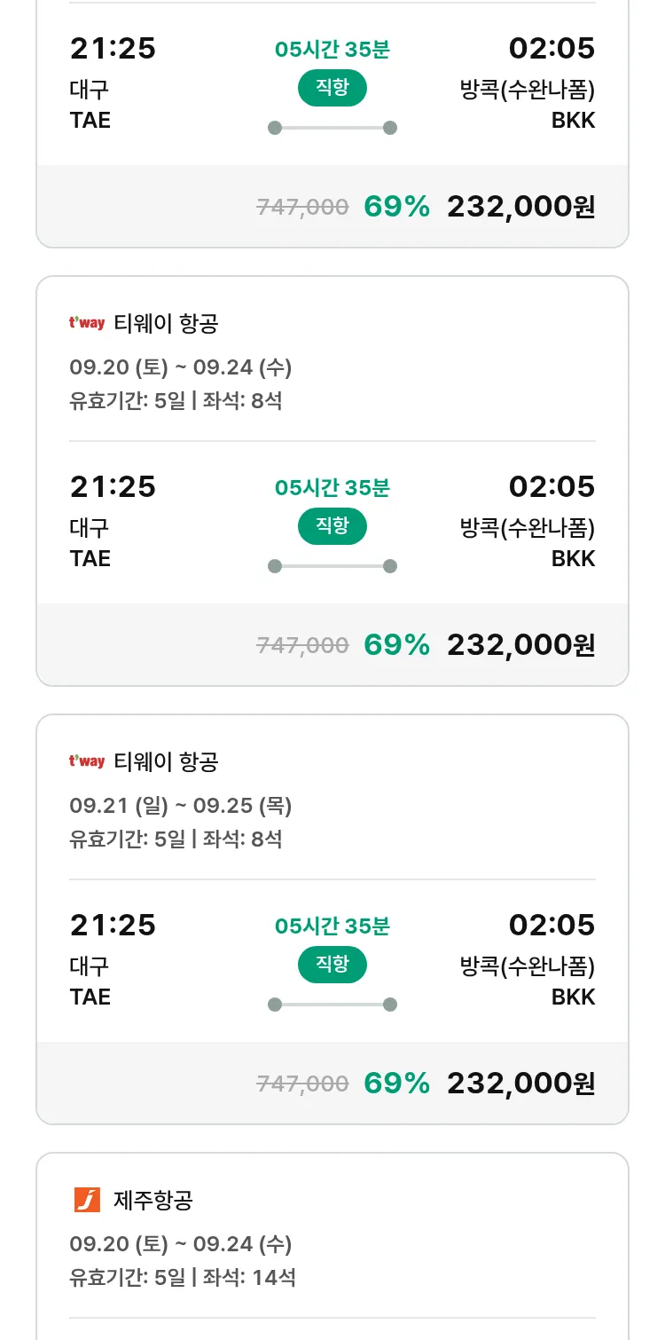Click the 티웨이 항공 name above 09.21 (일) dates

(166, 761)
